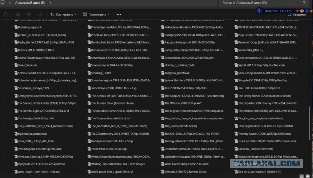313x178 pixels.
Task: Select file Raz.goroh.dva.goroh.1981.XviD.DVDRip
Action: (188, 42)
